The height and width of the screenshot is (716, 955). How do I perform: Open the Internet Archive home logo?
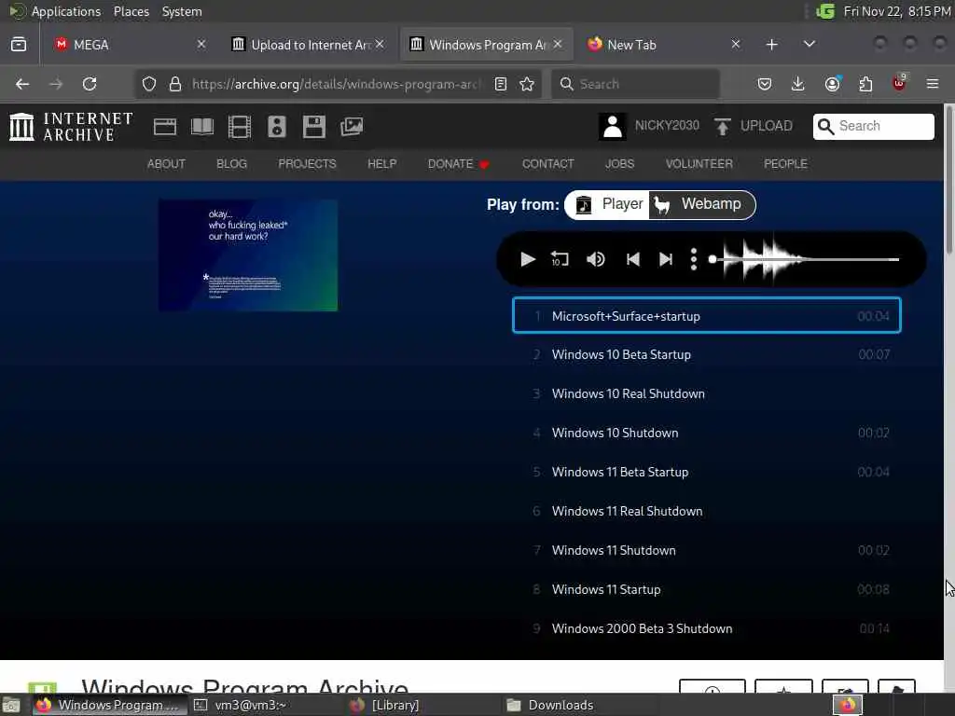point(71,127)
